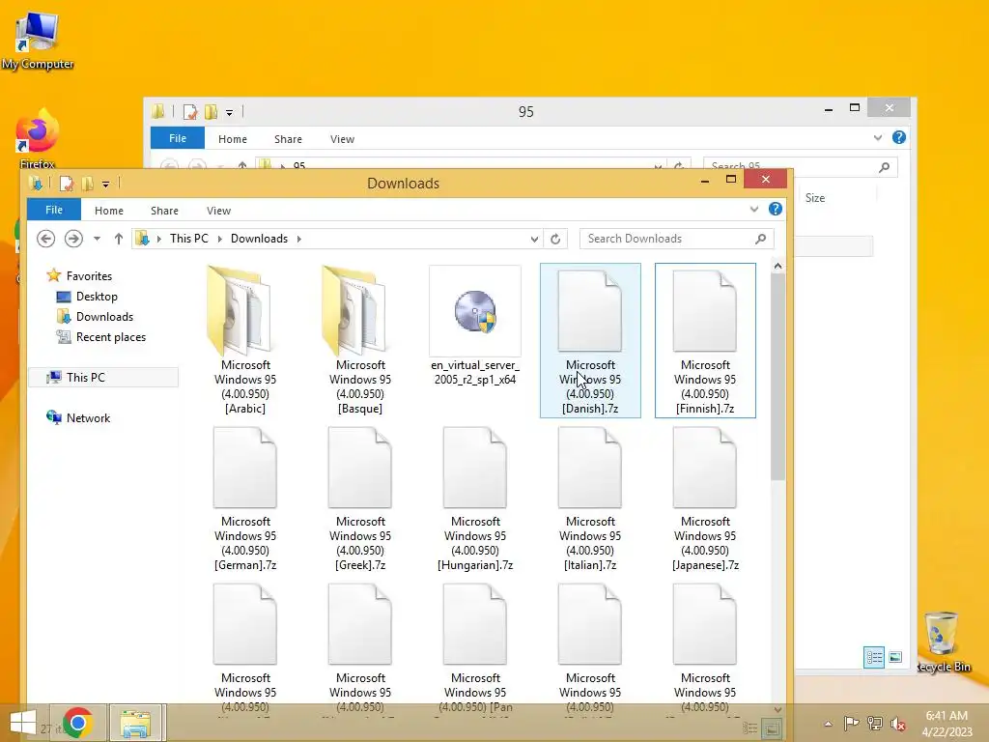The height and width of the screenshot is (742, 989).
Task: Open View tab in the 95 window
Action: (342, 139)
